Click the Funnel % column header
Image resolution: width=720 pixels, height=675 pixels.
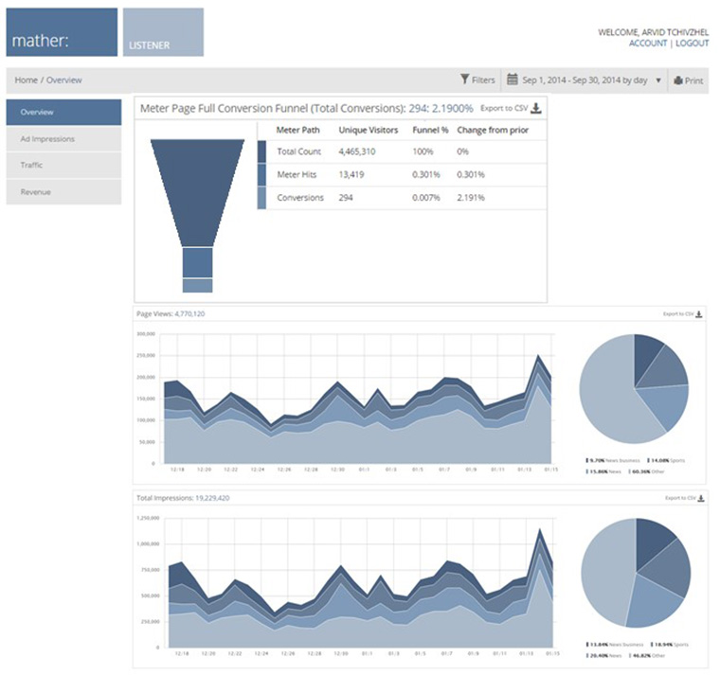tap(430, 130)
